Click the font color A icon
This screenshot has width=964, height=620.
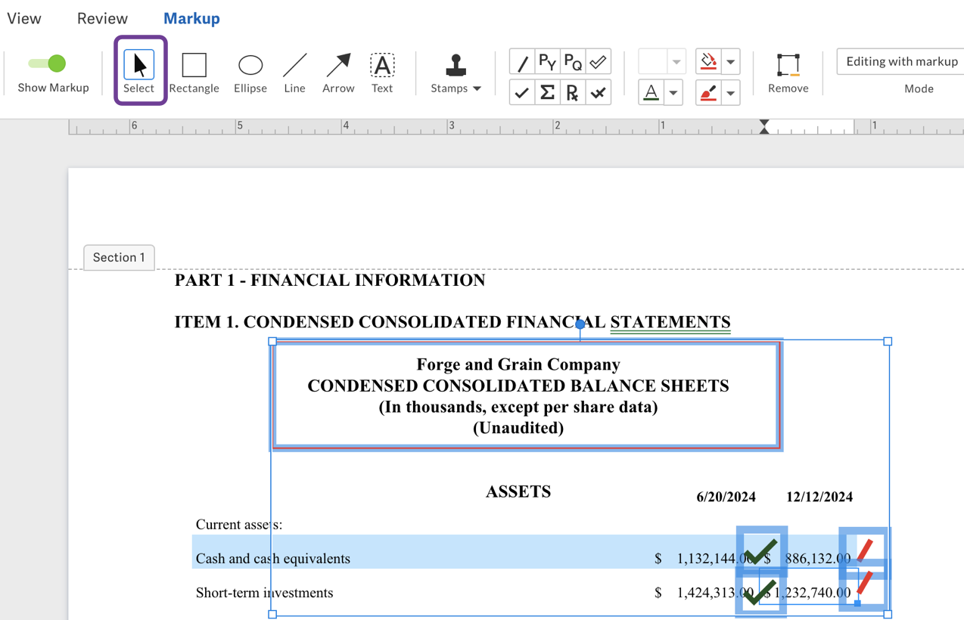click(x=651, y=93)
